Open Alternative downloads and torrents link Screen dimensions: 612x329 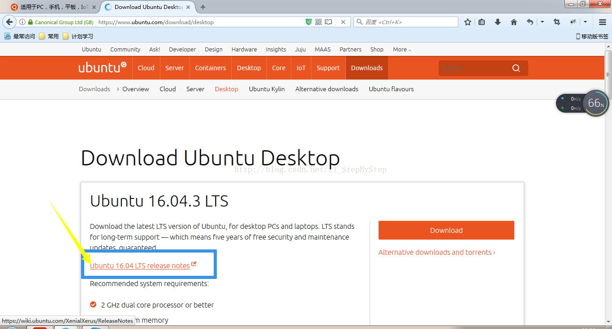point(437,252)
